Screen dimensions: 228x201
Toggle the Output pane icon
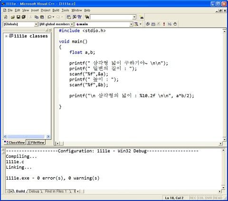coord(74,17)
